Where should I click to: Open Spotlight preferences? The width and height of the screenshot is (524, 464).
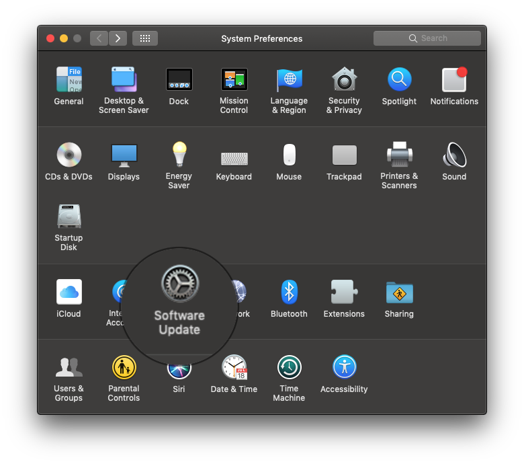point(399,80)
